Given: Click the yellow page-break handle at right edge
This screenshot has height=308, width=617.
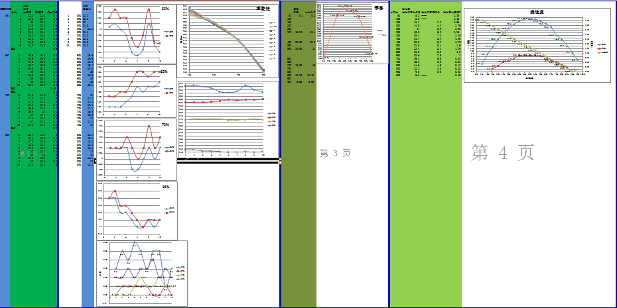Looking at the screenshot, I should tap(280, 161).
